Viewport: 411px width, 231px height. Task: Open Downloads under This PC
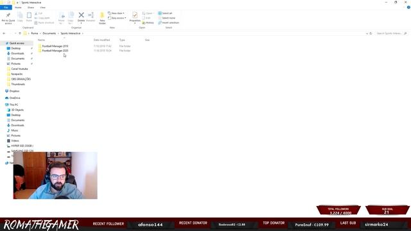pos(17,126)
